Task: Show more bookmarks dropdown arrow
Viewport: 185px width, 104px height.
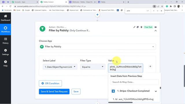Action: pos(182,10)
